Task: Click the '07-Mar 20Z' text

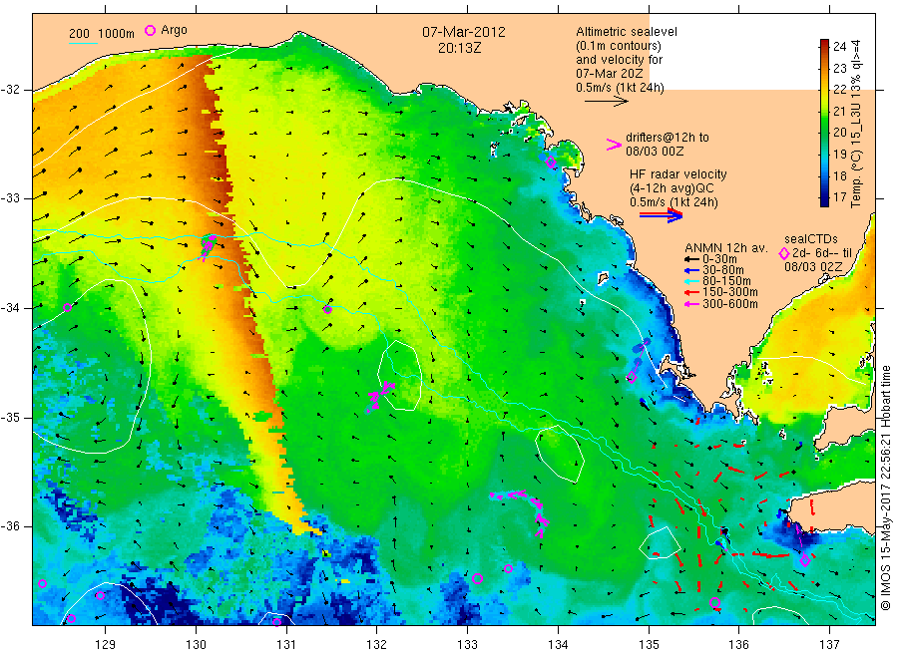Action: (x=610, y=74)
